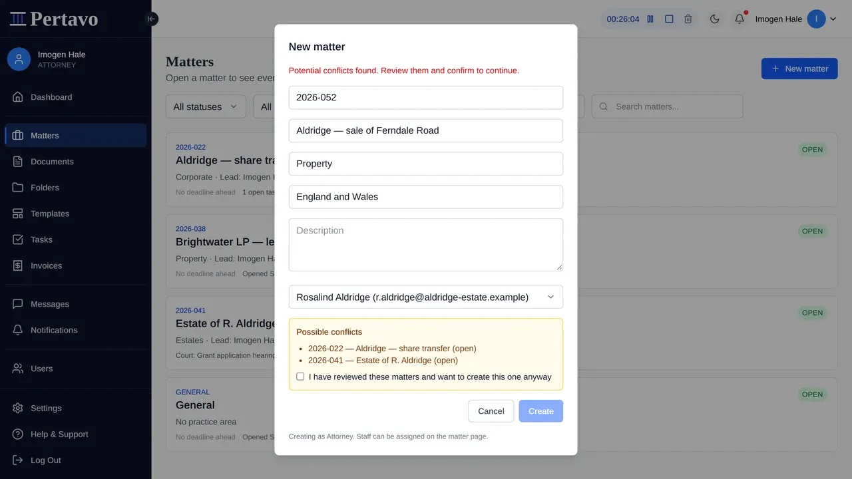Viewport: 852px width, 479px height.
Task: Log out via the sidebar
Action: (76, 460)
